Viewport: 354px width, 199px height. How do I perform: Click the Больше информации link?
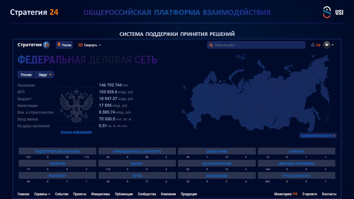click(x=76, y=132)
